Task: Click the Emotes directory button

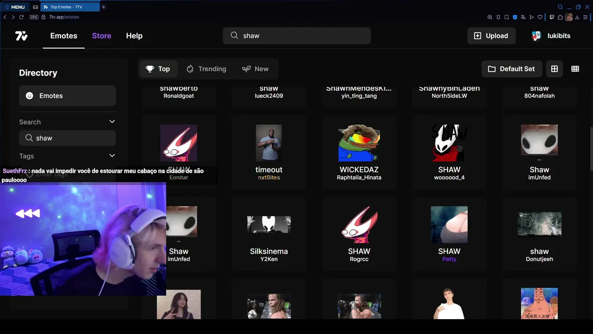Action: coord(68,96)
